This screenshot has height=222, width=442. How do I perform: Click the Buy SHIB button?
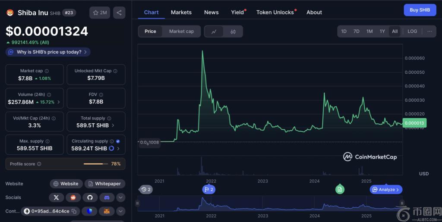tap(420, 10)
